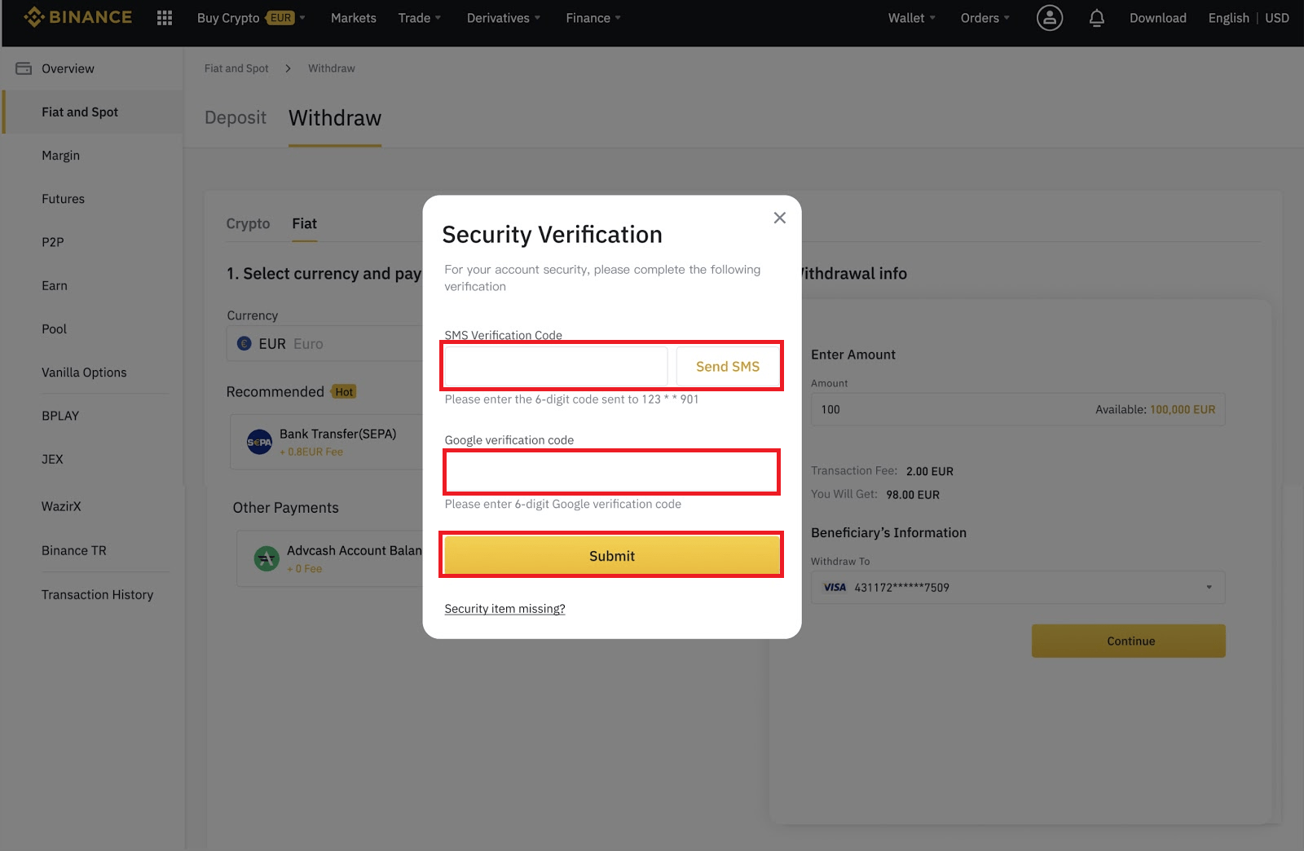Click the EUR currency coin icon
Image resolution: width=1304 pixels, height=851 pixels.
tap(244, 344)
